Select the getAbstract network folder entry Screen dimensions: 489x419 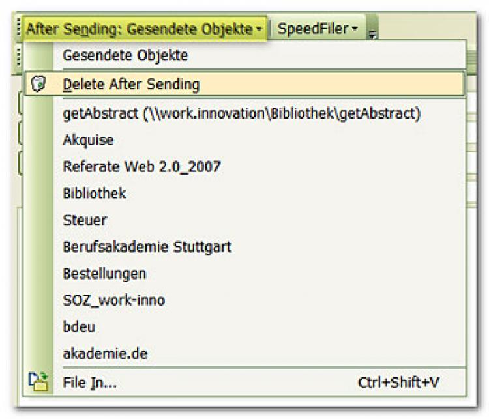(x=241, y=113)
